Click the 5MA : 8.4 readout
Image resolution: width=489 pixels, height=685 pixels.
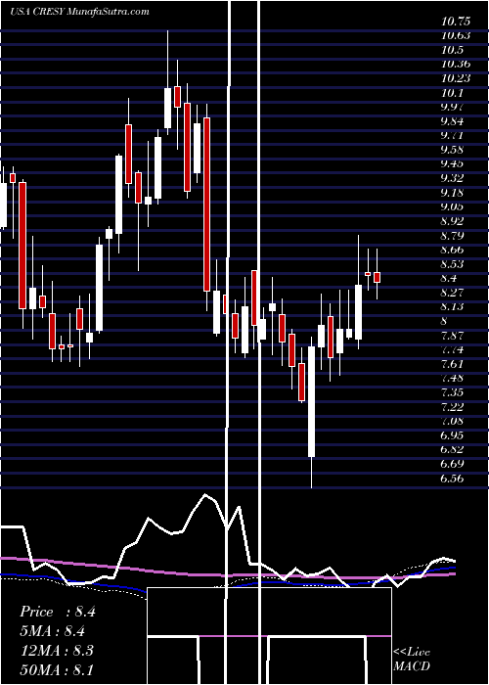[52, 631]
